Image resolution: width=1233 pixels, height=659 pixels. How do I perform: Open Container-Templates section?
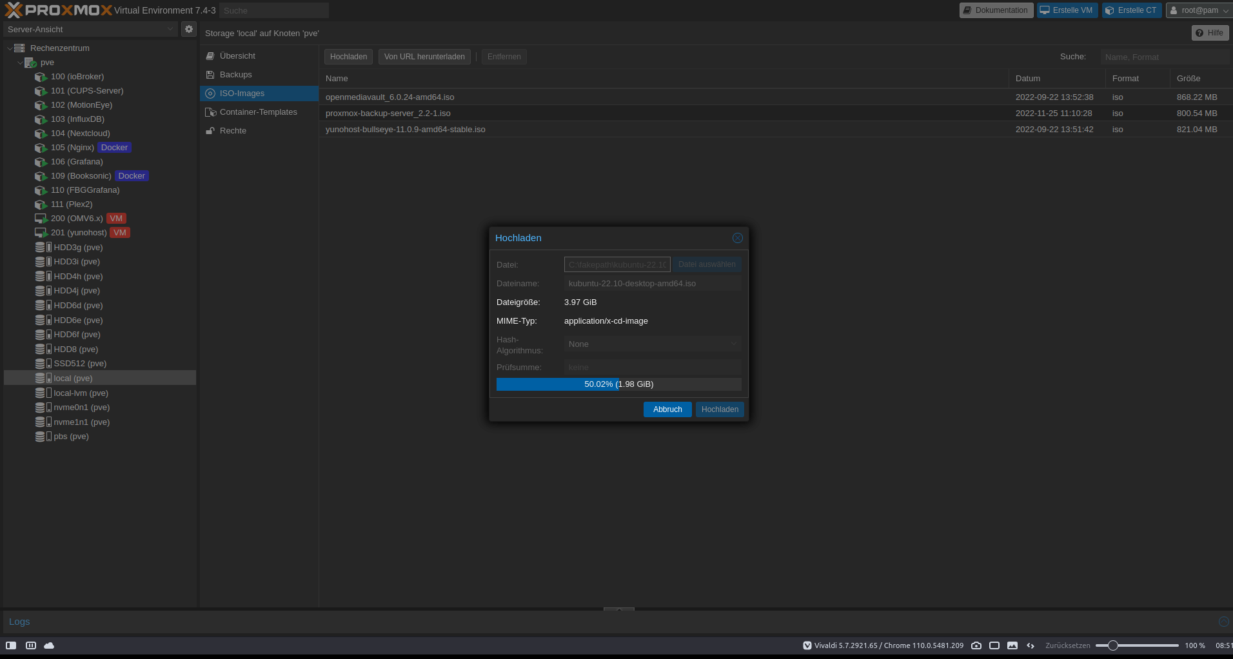tap(259, 112)
